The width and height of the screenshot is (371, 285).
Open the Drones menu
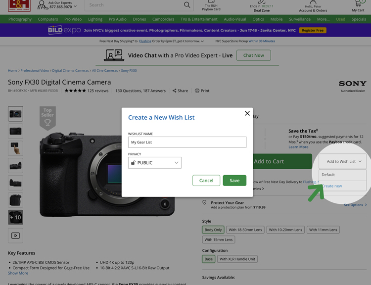[x=139, y=19]
